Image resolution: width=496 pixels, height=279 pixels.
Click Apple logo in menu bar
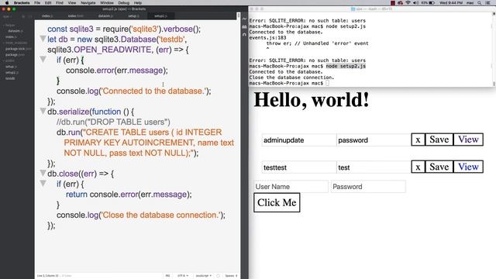(7, 2)
